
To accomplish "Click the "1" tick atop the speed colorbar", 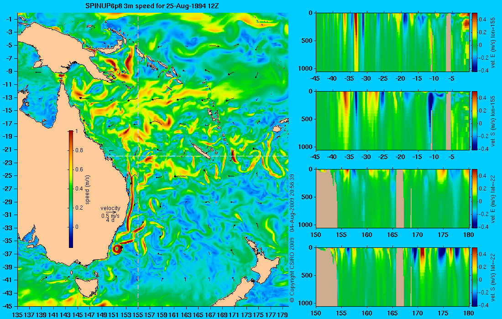I will click(x=76, y=131).
